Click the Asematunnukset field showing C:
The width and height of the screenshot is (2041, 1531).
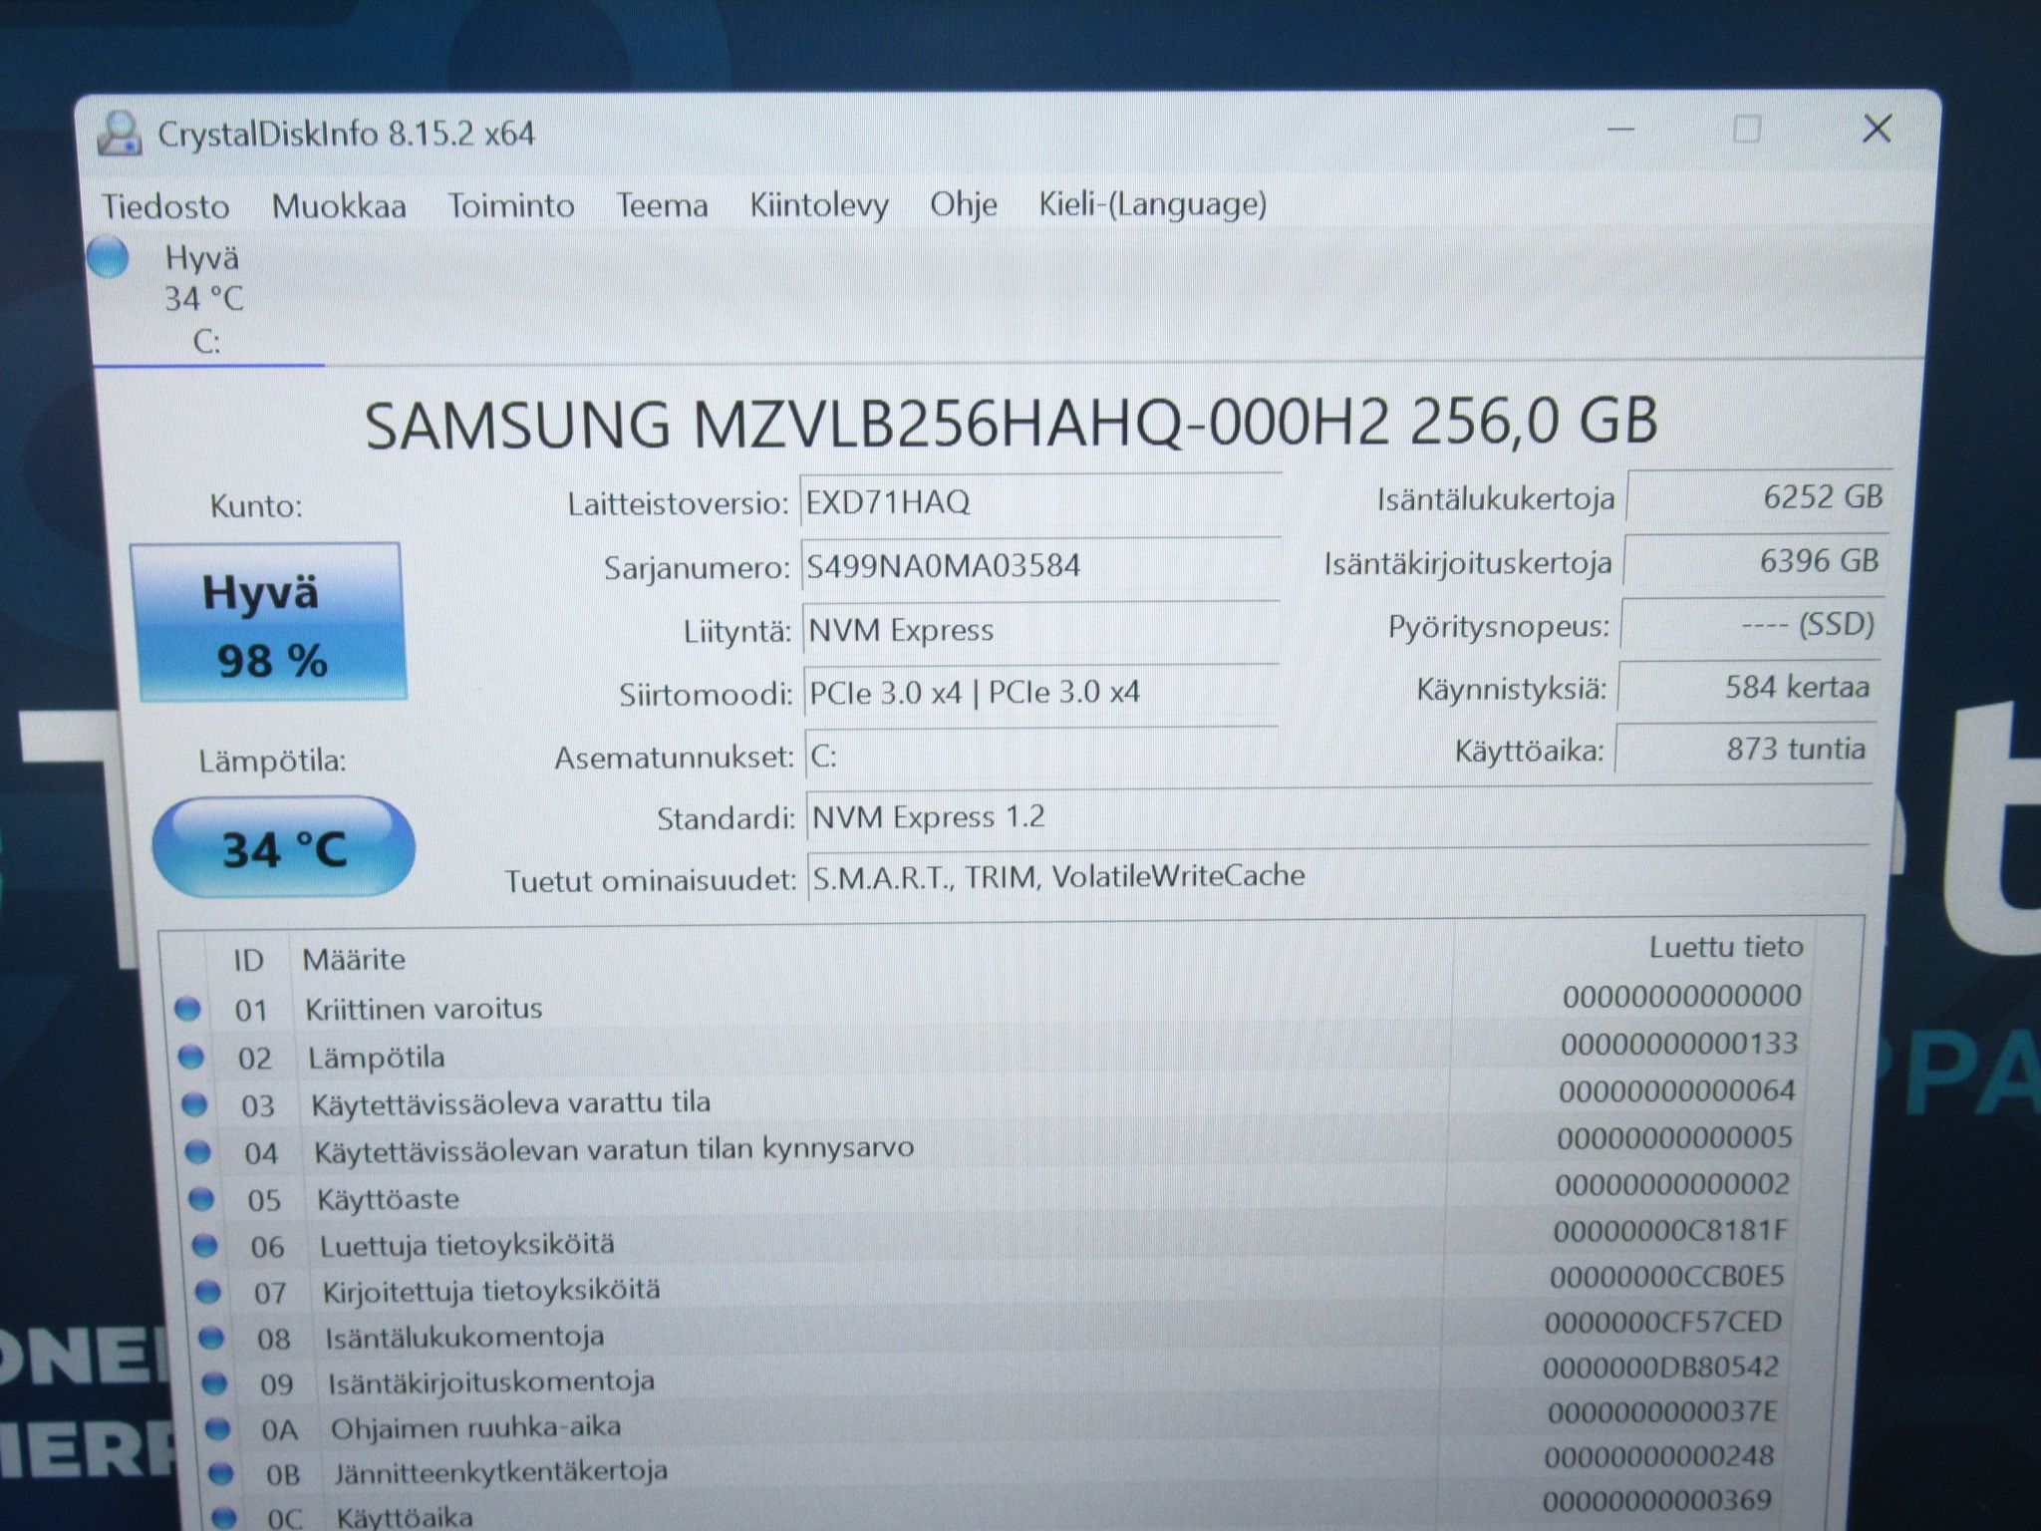pyautogui.click(x=1042, y=756)
